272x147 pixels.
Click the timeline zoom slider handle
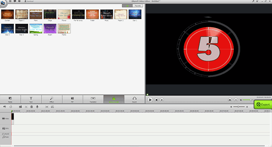[x=238, y=107]
